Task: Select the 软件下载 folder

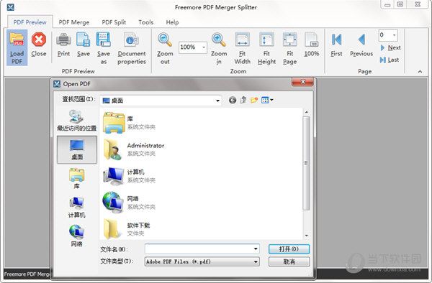Action: click(127, 229)
